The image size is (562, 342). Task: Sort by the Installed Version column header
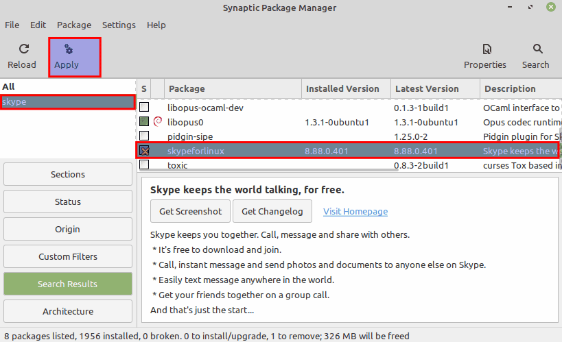click(342, 88)
